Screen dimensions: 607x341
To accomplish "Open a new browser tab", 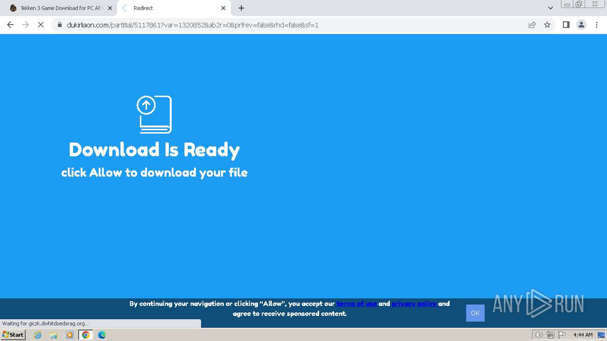I will pyautogui.click(x=241, y=8).
